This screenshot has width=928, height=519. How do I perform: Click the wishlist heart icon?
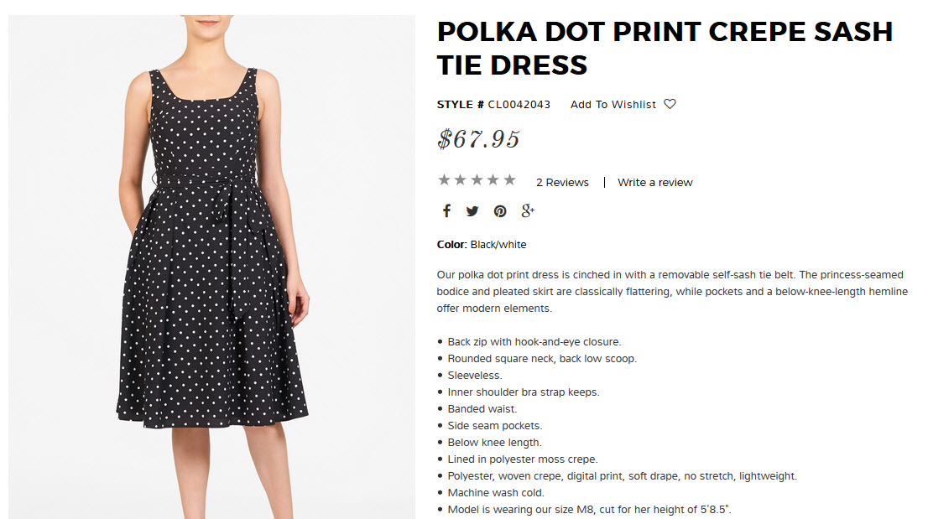pos(670,104)
